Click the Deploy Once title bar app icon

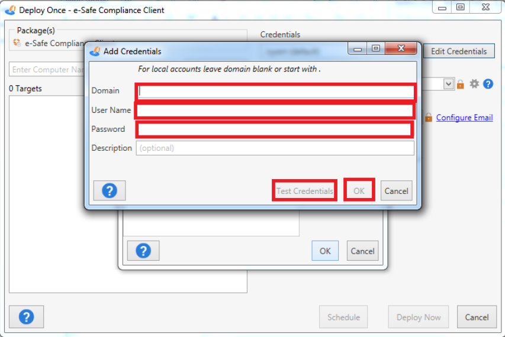[x=10, y=10]
